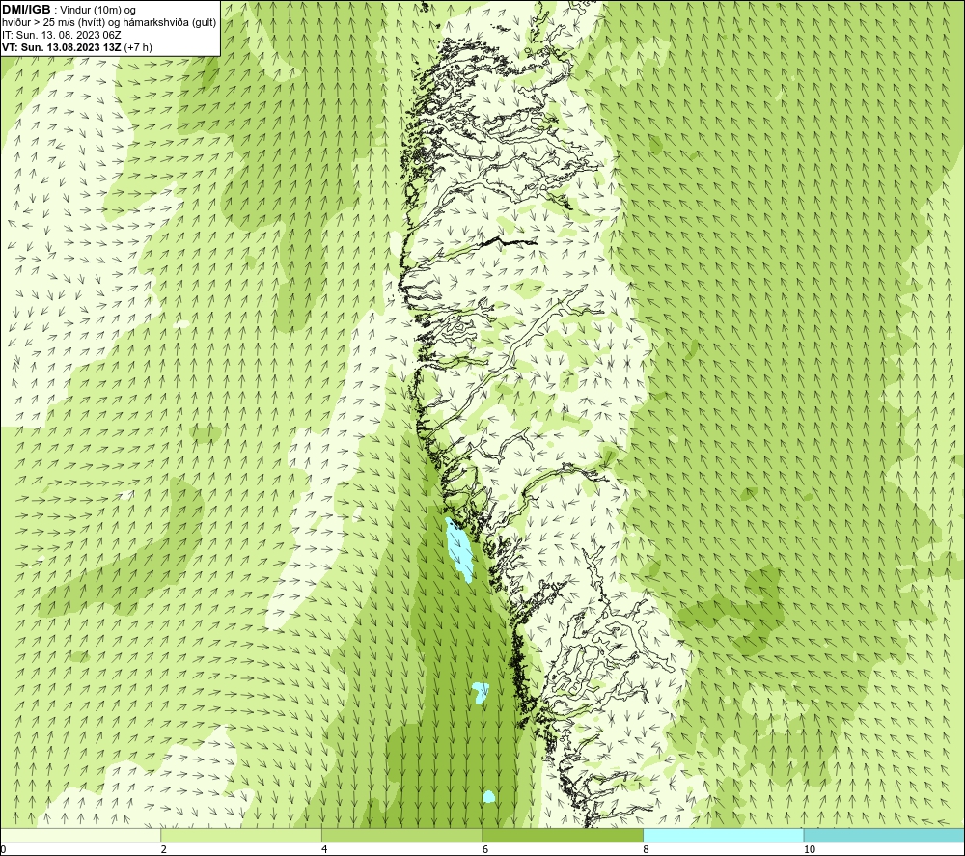
Task: Click the 0–2 palest colorbar segment
Action: coord(81,835)
